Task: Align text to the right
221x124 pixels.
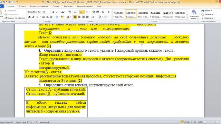Action: 83,17
